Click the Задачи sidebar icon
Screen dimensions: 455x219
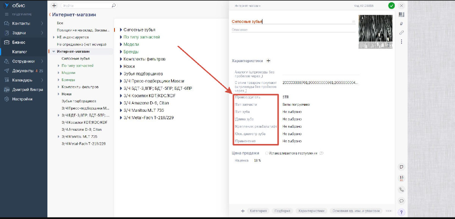[x=6, y=33]
